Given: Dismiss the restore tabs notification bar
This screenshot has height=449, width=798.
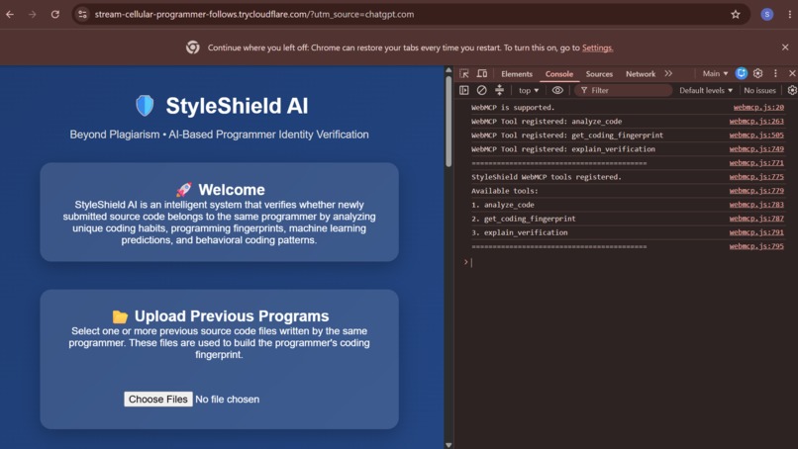Looking at the screenshot, I should click(785, 46).
